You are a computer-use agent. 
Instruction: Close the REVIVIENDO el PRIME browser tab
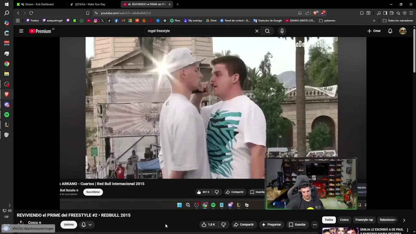click(x=169, y=4)
